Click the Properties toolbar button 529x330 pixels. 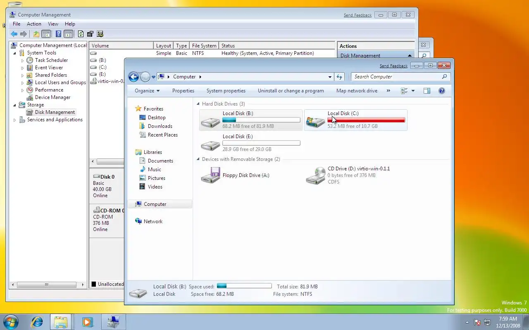[183, 91]
